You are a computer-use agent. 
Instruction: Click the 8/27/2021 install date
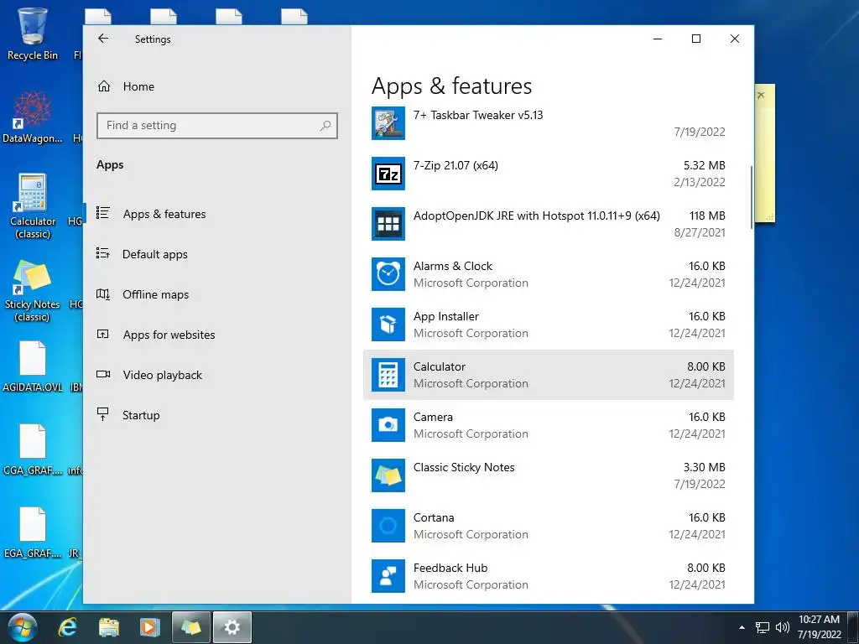click(700, 233)
